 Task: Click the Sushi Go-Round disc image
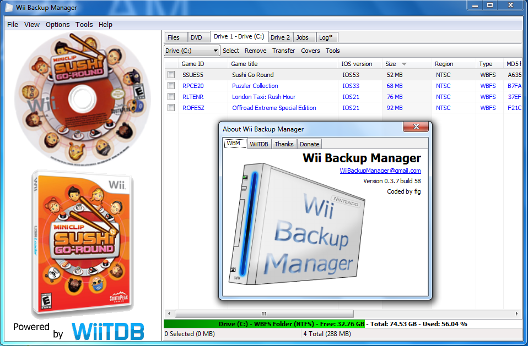(83, 98)
